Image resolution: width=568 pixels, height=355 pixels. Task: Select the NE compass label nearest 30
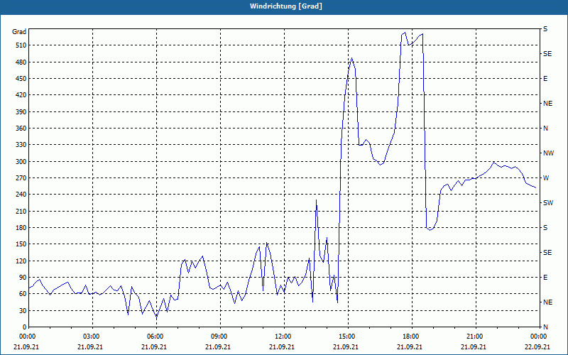[x=547, y=302]
